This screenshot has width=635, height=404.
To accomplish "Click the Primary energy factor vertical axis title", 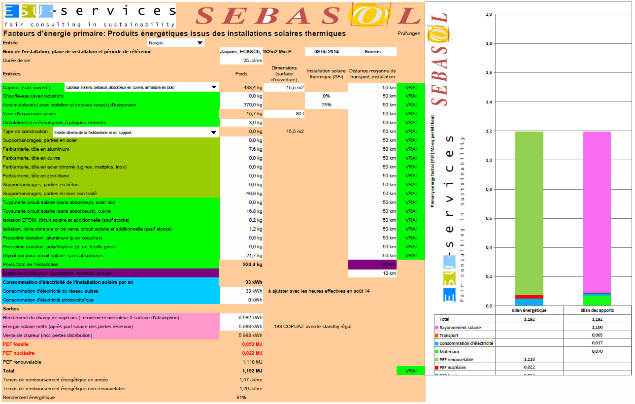I will 433,161.
